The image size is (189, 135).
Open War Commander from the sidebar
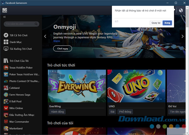click(19, 122)
